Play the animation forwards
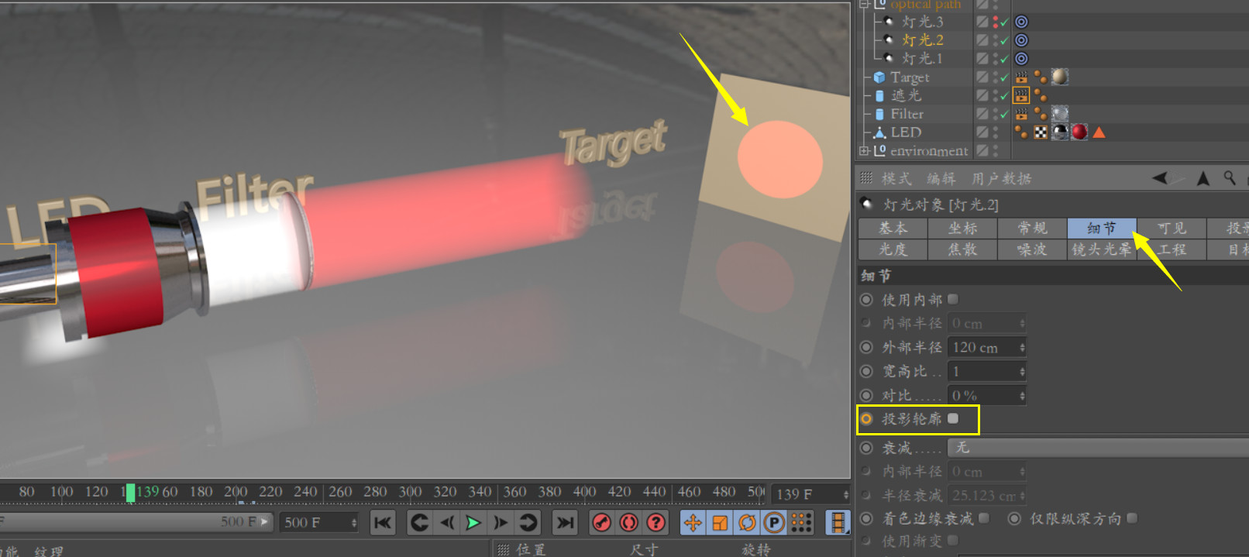This screenshot has height=557, width=1249. point(473,523)
